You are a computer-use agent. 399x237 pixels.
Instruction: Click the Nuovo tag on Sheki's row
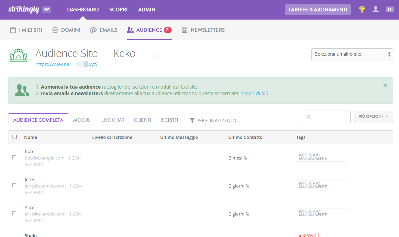tap(308, 235)
